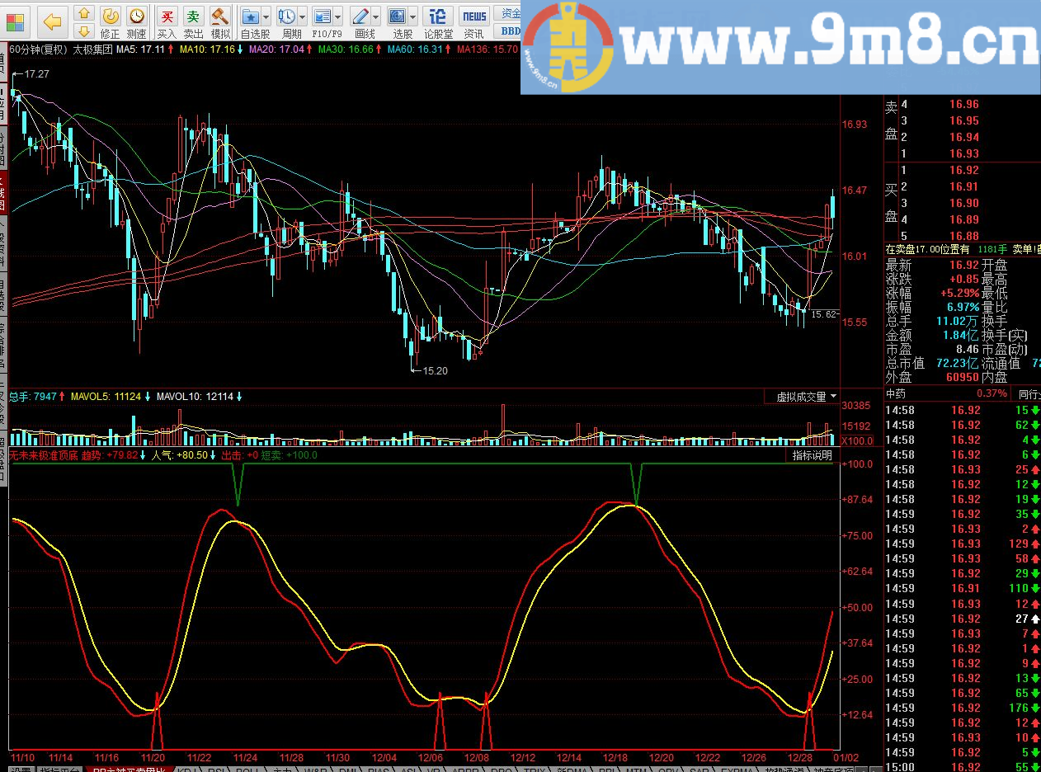Click the buy level 5 price 16.88

point(963,236)
